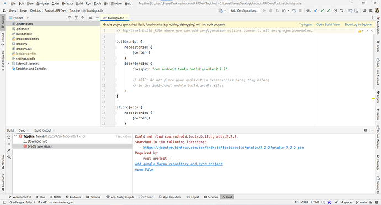
Task: Click the Git update project arrow icon
Action: pyautogui.click(x=316, y=10)
